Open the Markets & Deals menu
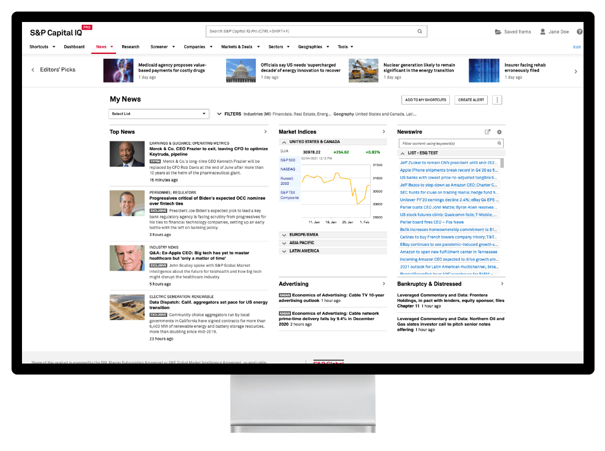The width and height of the screenshot is (605, 451). point(240,47)
